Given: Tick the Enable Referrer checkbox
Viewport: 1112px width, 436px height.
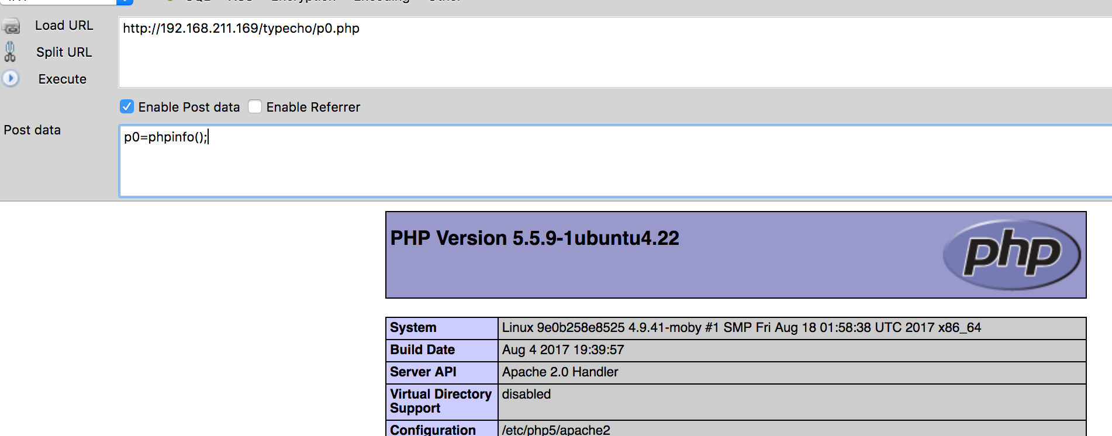Looking at the screenshot, I should coord(255,106).
